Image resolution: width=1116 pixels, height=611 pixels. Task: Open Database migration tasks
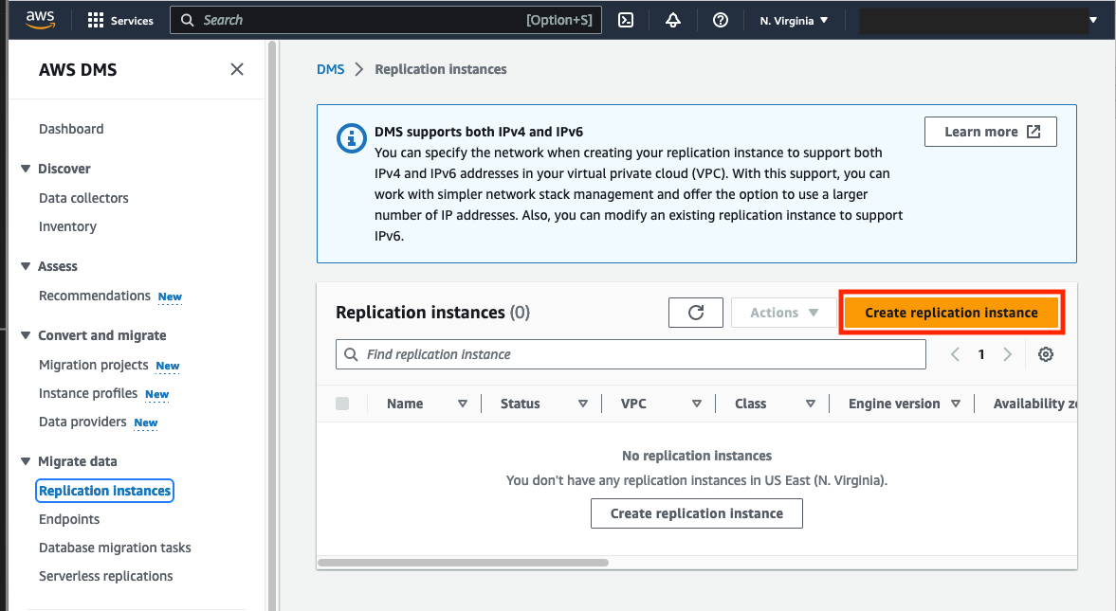(x=115, y=548)
